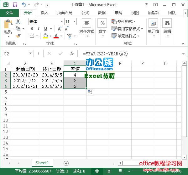Open the font size dropdown
The height and width of the screenshot is (175, 188).
click(x=75, y=21)
